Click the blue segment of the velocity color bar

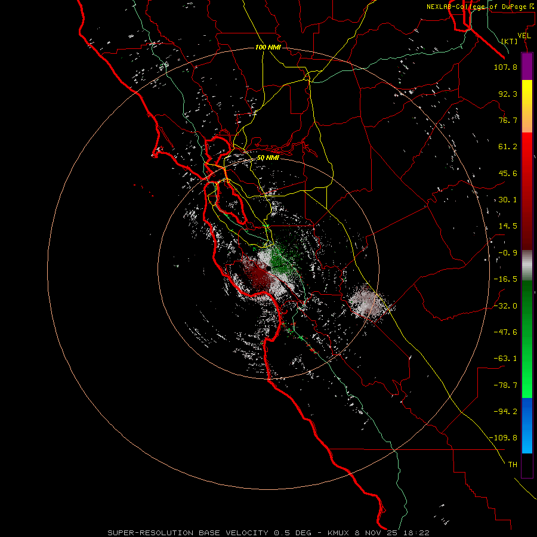pyautogui.click(x=527, y=425)
